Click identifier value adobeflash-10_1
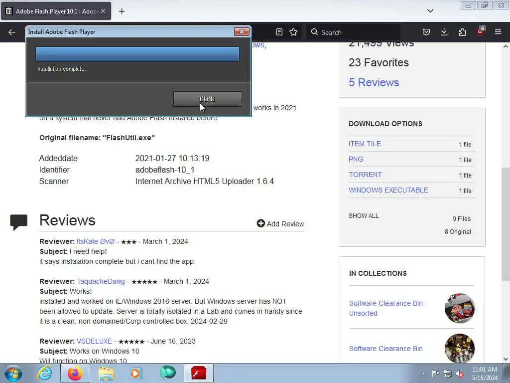 click(x=165, y=170)
